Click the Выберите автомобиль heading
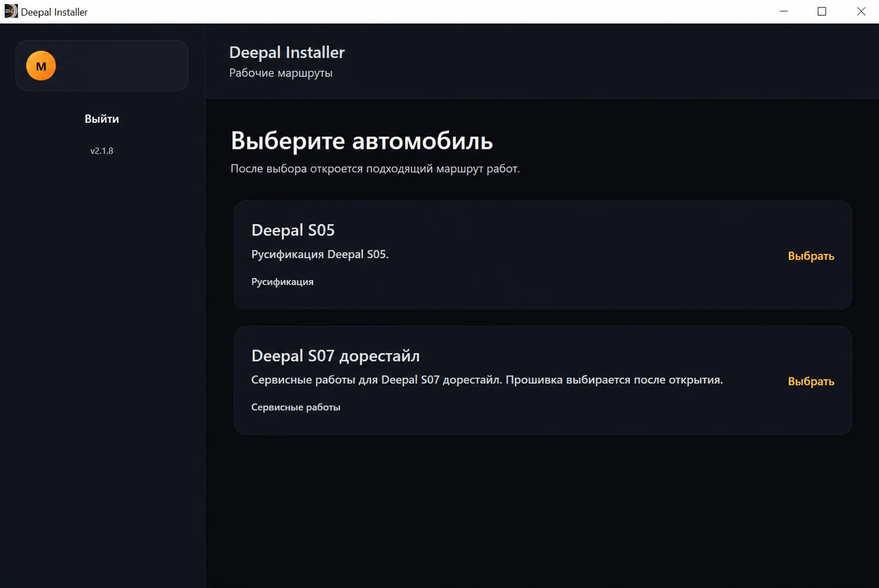This screenshot has height=588, width=879. [x=362, y=140]
